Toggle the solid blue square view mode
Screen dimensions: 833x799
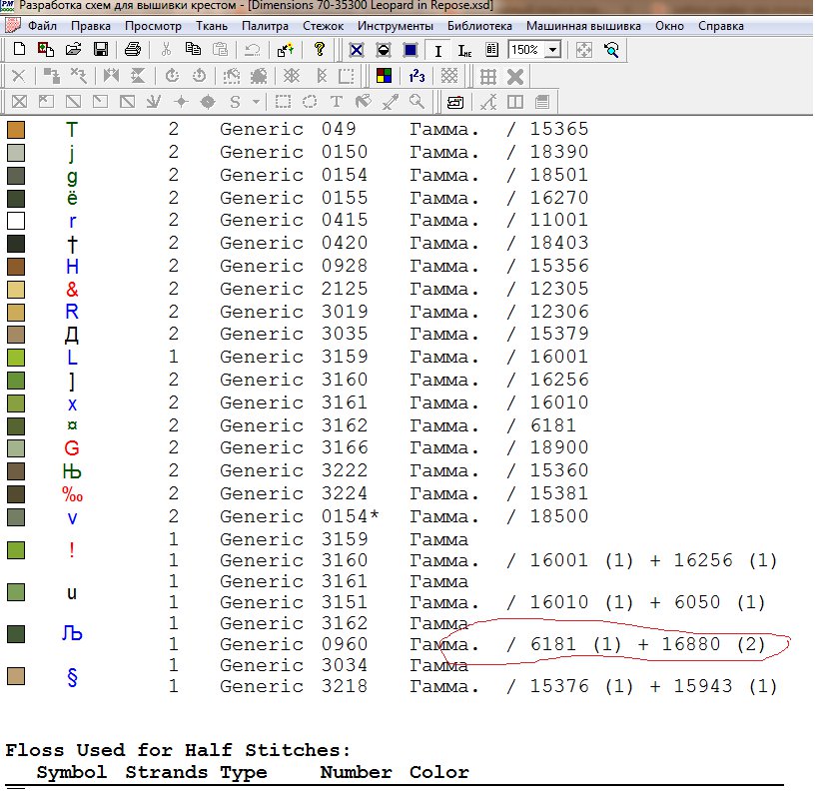point(411,49)
